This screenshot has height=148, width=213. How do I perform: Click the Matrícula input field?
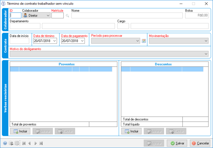58,16
